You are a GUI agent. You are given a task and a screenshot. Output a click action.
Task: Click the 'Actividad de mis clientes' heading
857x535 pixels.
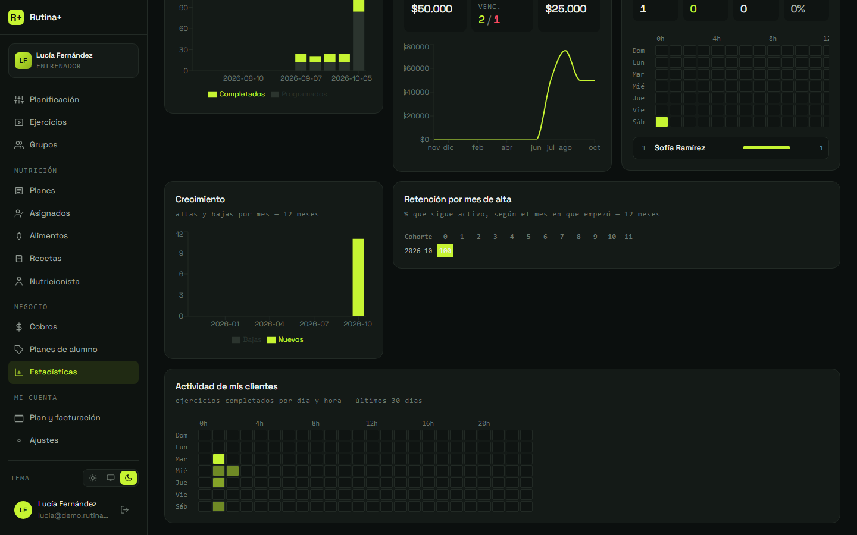pos(227,386)
